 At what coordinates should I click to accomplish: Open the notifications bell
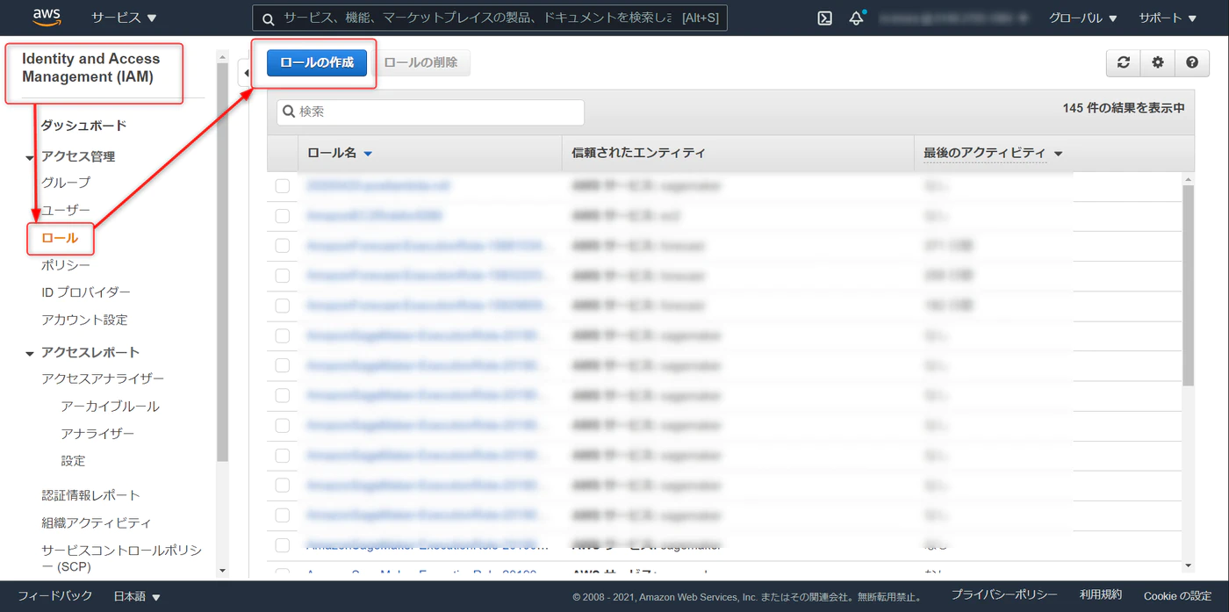[x=856, y=18]
